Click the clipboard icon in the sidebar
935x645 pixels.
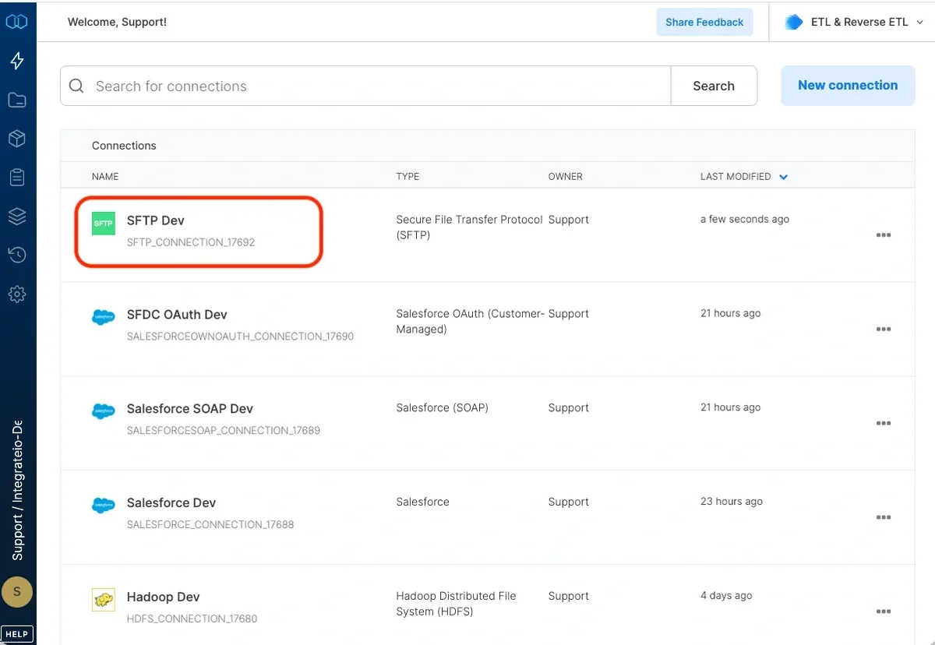click(x=17, y=178)
